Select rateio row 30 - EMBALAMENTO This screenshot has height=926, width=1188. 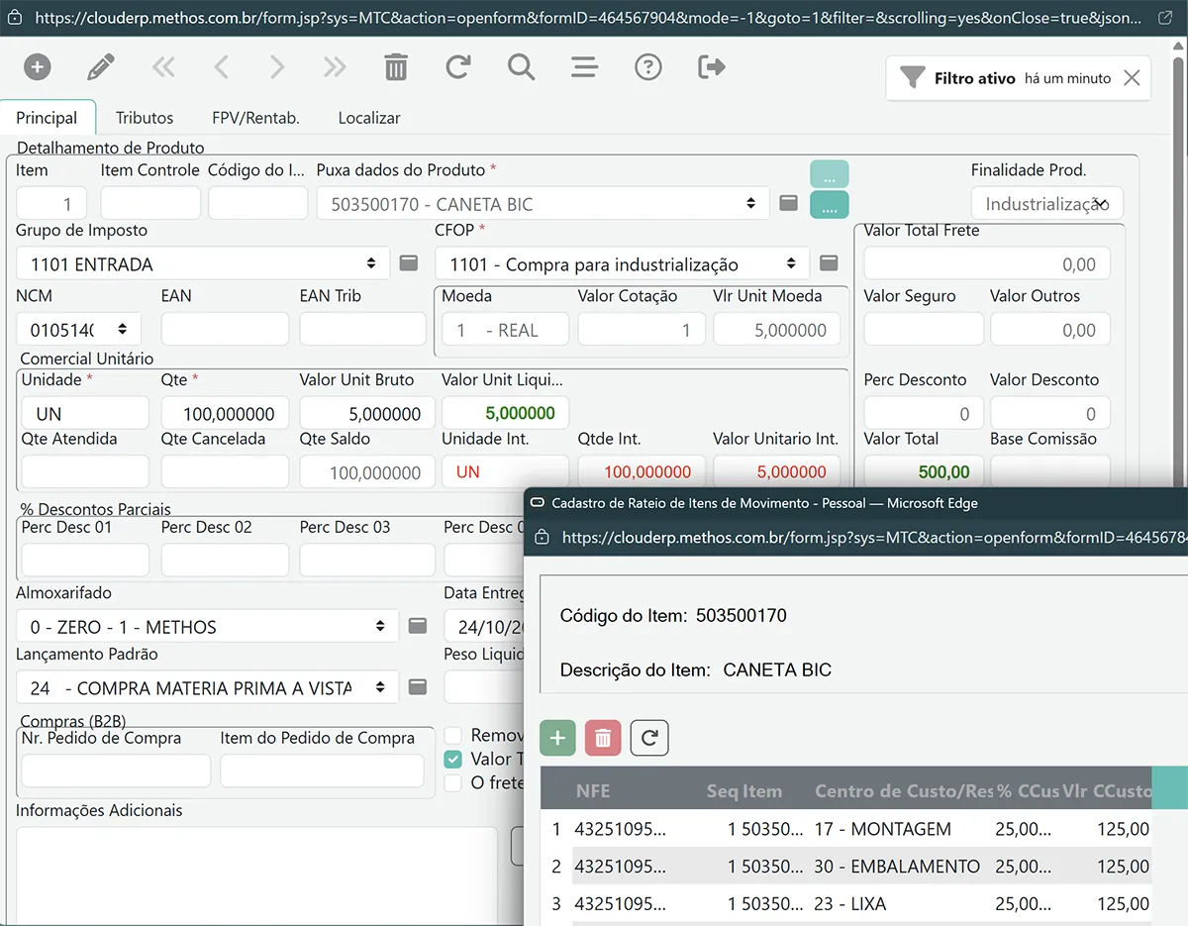coord(846,867)
